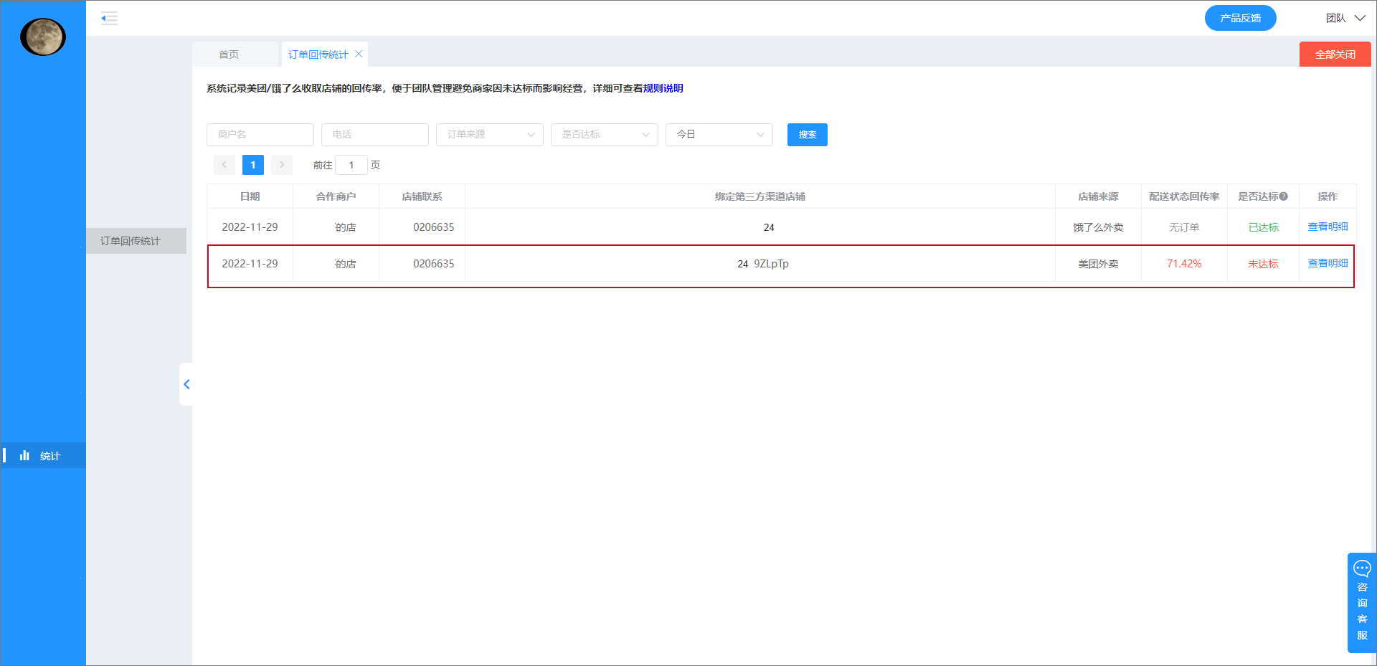The height and width of the screenshot is (666, 1377).
Task: Collapse the sidebar menu hamburger icon
Action: pos(109,18)
